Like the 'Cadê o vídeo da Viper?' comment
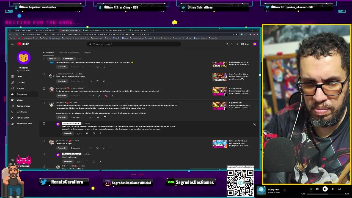The width and height of the screenshot is (352, 198). click(90, 148)
